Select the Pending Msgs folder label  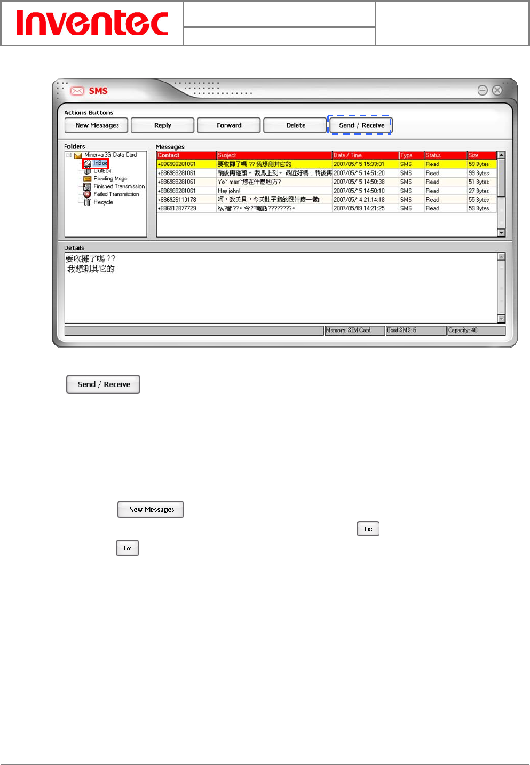(x=110, y=179)
